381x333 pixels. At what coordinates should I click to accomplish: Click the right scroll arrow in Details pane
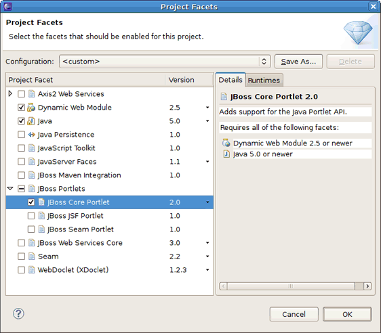367,286
